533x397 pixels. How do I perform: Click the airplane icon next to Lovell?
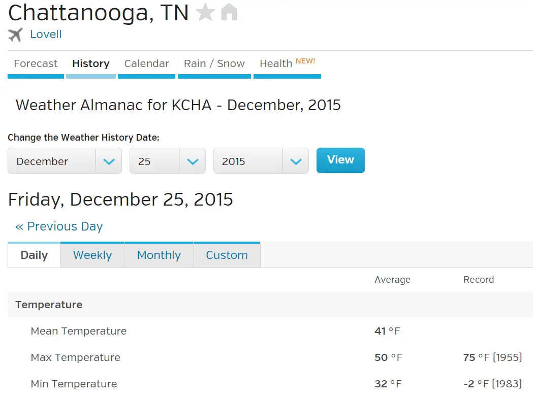(x=16, y=35)
